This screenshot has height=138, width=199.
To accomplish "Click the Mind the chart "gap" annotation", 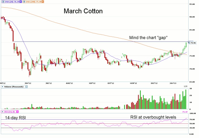I will tap(148, 38).
